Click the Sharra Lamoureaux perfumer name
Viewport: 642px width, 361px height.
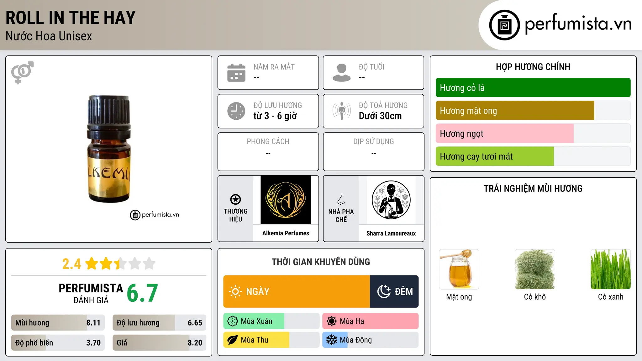(x=391, y=233)
